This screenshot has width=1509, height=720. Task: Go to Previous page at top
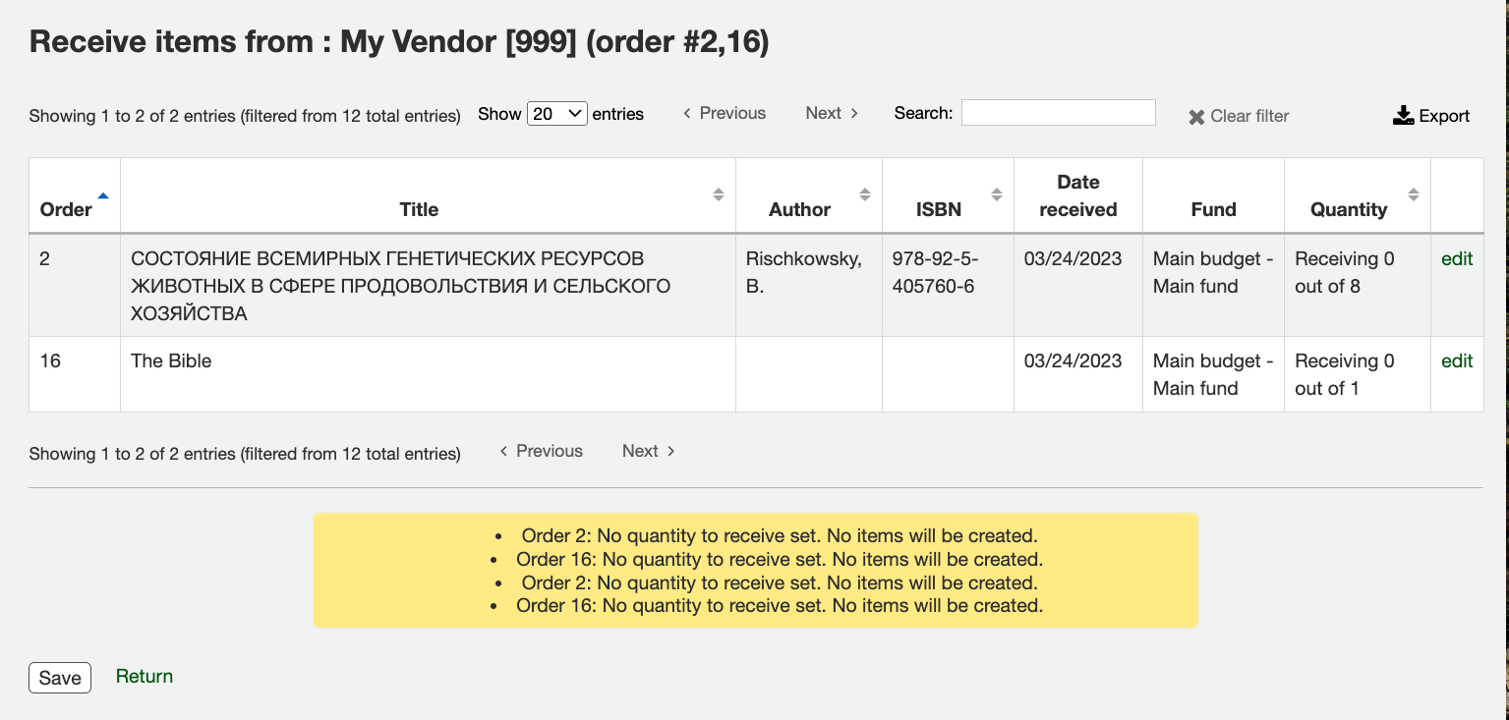coord(725,113)
